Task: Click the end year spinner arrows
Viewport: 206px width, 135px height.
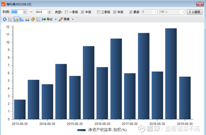Action: click(49, 12)
